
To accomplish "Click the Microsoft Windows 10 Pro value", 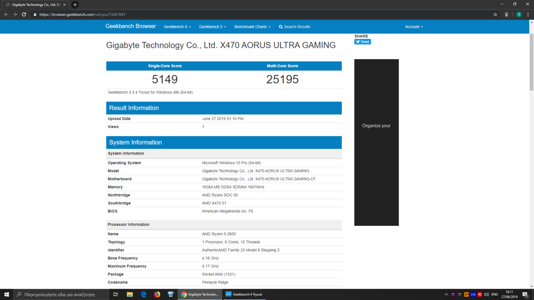I will coord(232,163).
